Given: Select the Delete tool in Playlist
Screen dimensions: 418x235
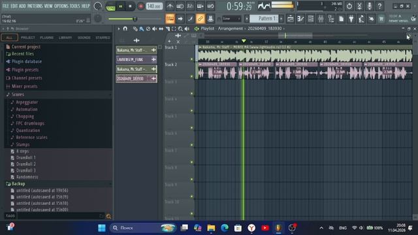Looking at the screenshot, I should point(148,29).
